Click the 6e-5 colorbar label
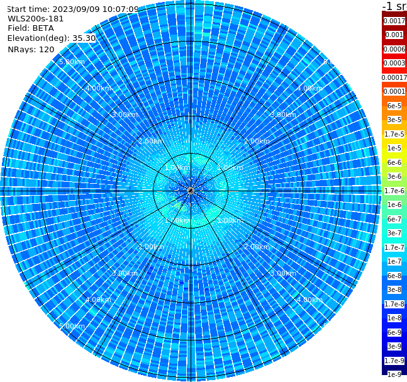Viewport: 407px width, 382px height. click(x=394, y=106)
